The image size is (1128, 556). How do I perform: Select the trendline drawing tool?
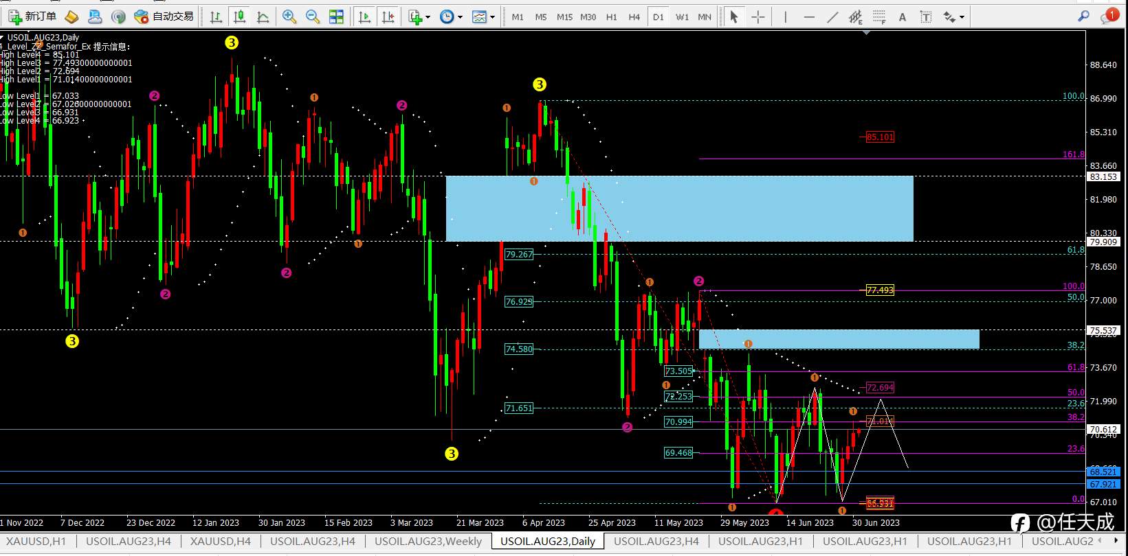click(832, 16)
